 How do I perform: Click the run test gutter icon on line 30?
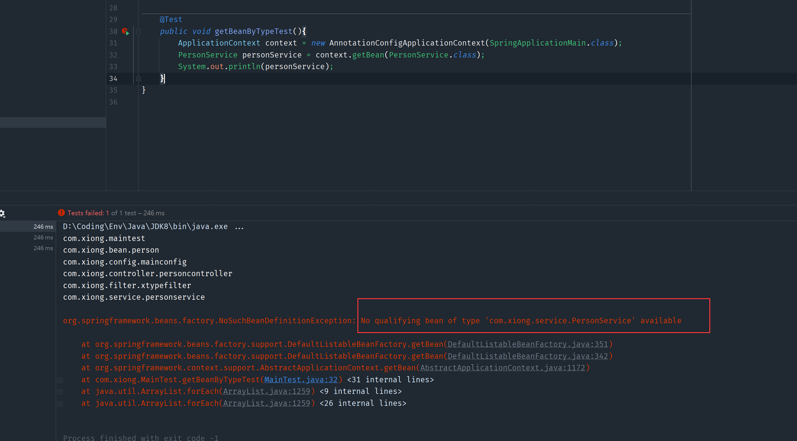coord(125,31)
